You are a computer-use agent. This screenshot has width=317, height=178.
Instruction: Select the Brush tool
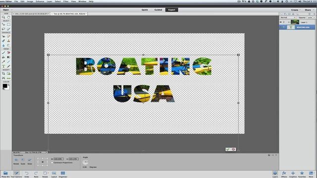3,53
